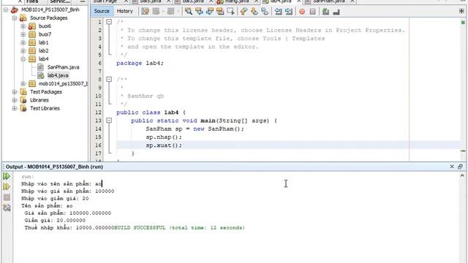Viewport: 468px width, 263px height.
Task: Click the Find Selection magnifier icon
Action: (189, 12)
